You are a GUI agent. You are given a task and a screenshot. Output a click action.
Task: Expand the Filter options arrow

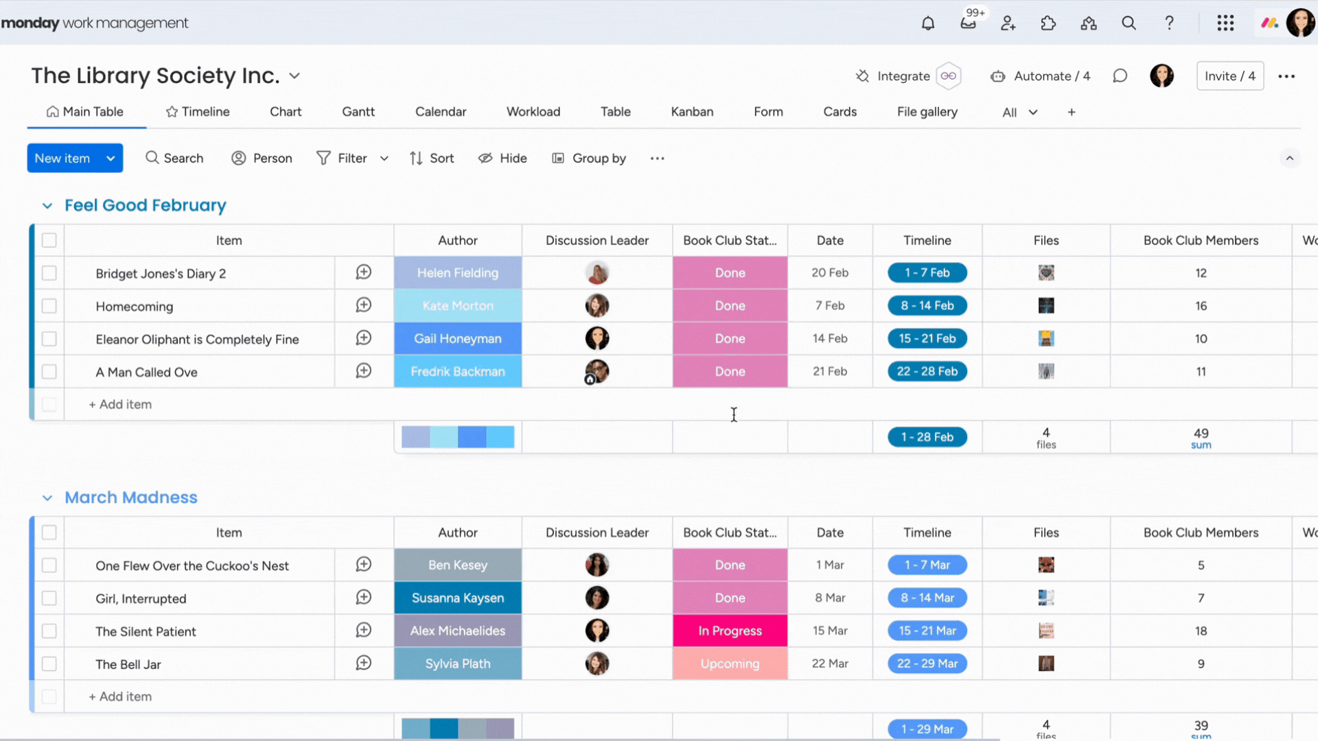click(384, 158)
